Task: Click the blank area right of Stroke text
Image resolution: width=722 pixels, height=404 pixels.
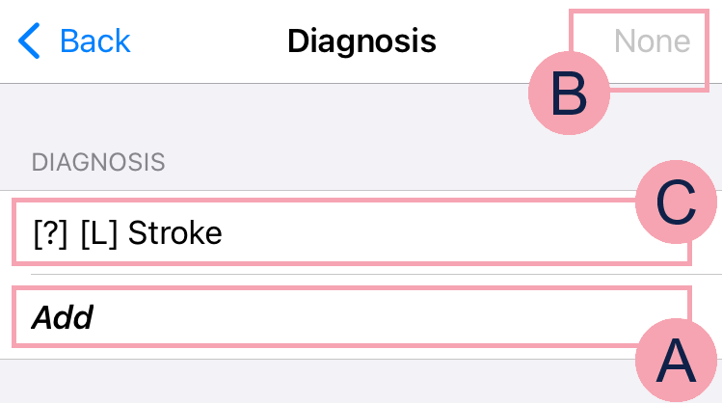Action: 434,233
